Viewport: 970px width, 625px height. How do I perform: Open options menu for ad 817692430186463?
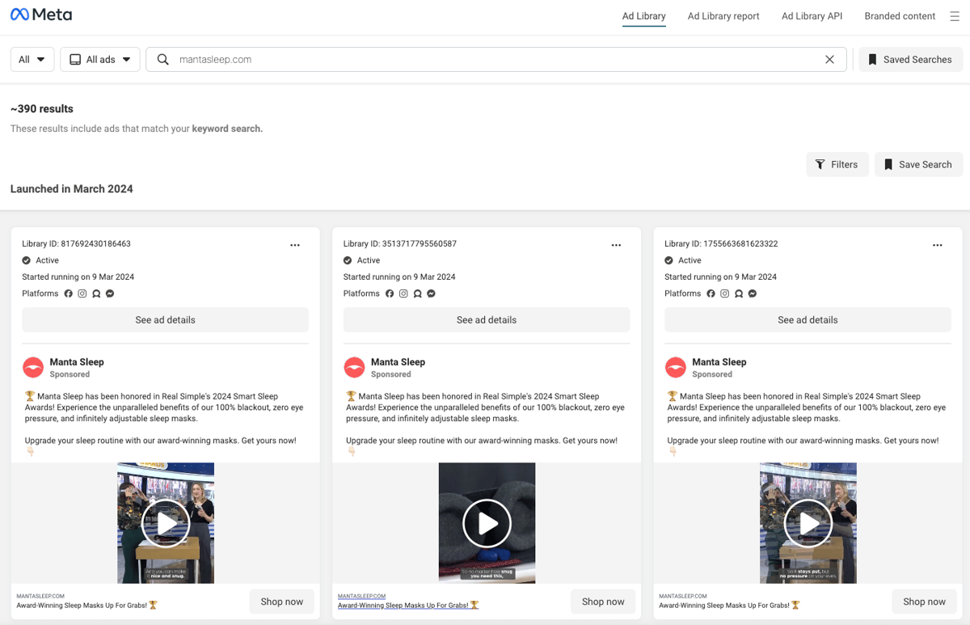click(295, 245)
